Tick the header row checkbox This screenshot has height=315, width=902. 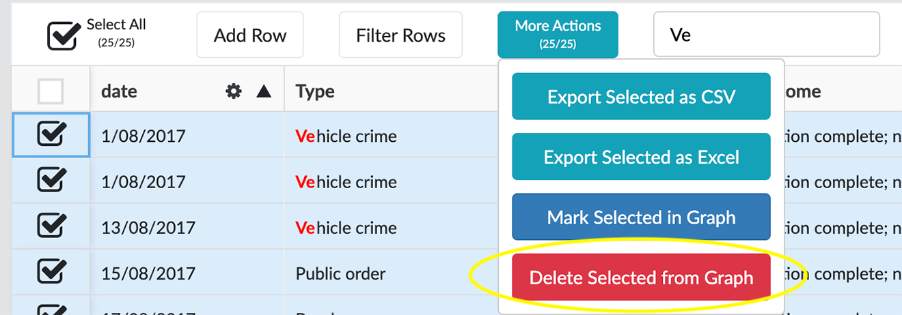coord(51,91)
